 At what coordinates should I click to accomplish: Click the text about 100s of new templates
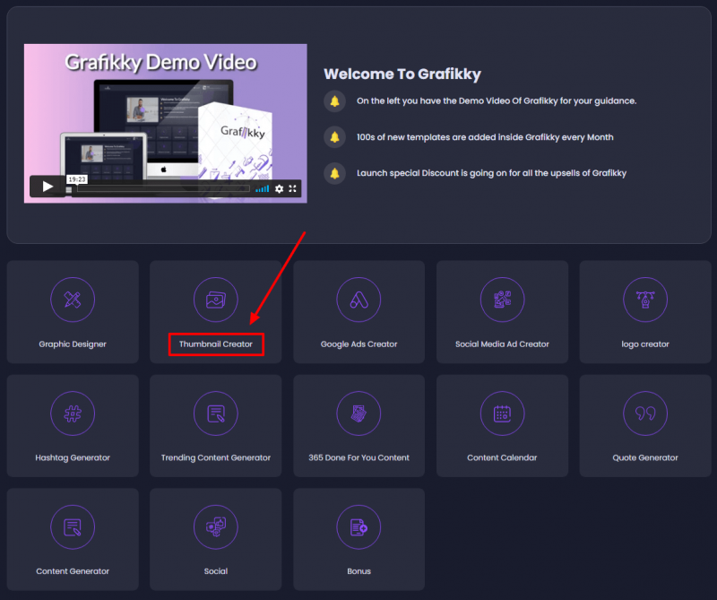[485, 137]
